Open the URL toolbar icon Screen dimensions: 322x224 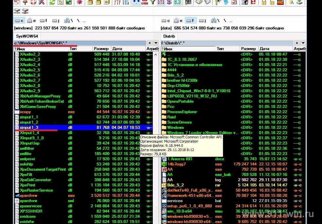pyautogui.click(x=126, y=2)
